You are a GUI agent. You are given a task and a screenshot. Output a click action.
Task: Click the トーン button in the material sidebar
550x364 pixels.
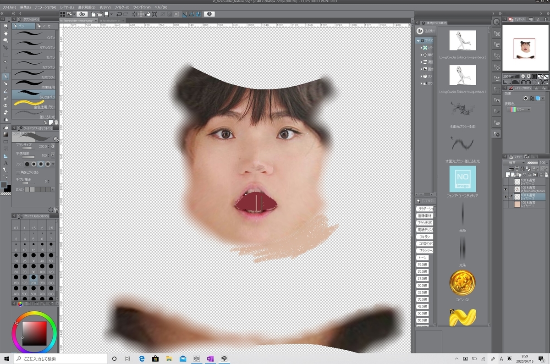[422, 258]
